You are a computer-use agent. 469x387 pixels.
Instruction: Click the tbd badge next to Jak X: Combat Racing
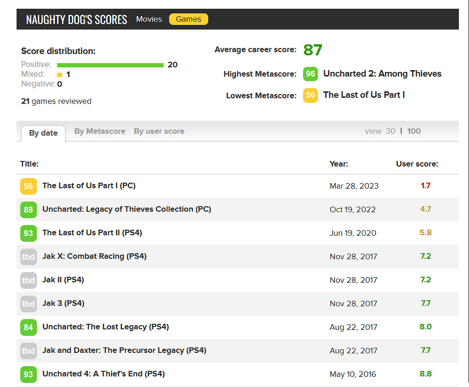point(28,256)
